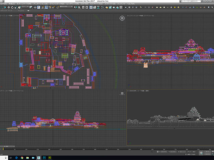This screenshot has width=214, height=160.
Task: Open Google Chrome from the taskbar
Action: click(22, 157)
